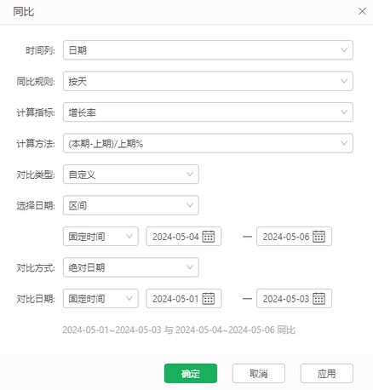Click the 2024-05-01 comparison start field
Viewport: 373px width, 390px height.
pyautogui.click(x=184, y=298)
